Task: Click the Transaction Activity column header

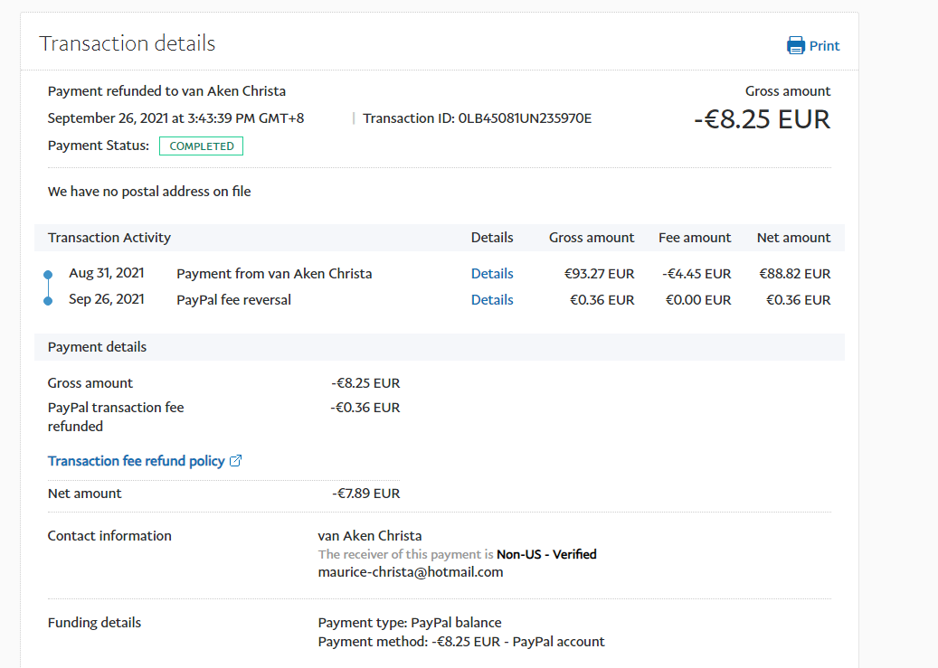Action: click(x=109, y=238)
